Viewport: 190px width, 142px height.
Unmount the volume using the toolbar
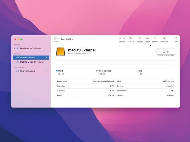(x=164, y=39)
